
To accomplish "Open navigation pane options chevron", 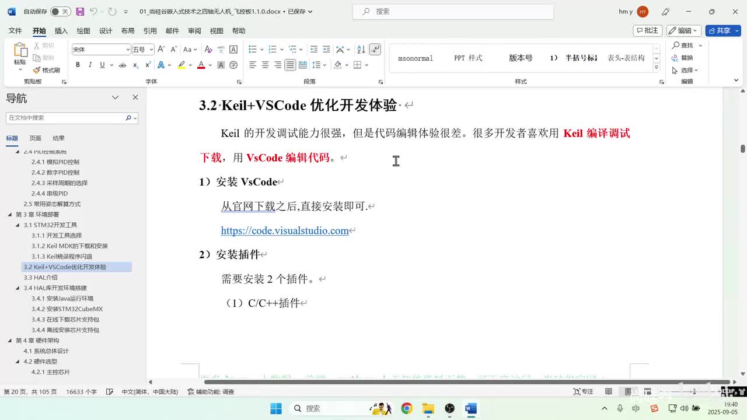I will (116, 97).
